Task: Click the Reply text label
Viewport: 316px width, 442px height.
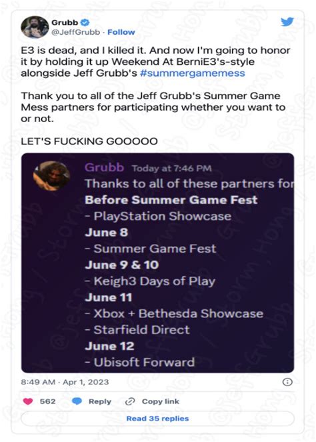Action: (x=100, y=401)
